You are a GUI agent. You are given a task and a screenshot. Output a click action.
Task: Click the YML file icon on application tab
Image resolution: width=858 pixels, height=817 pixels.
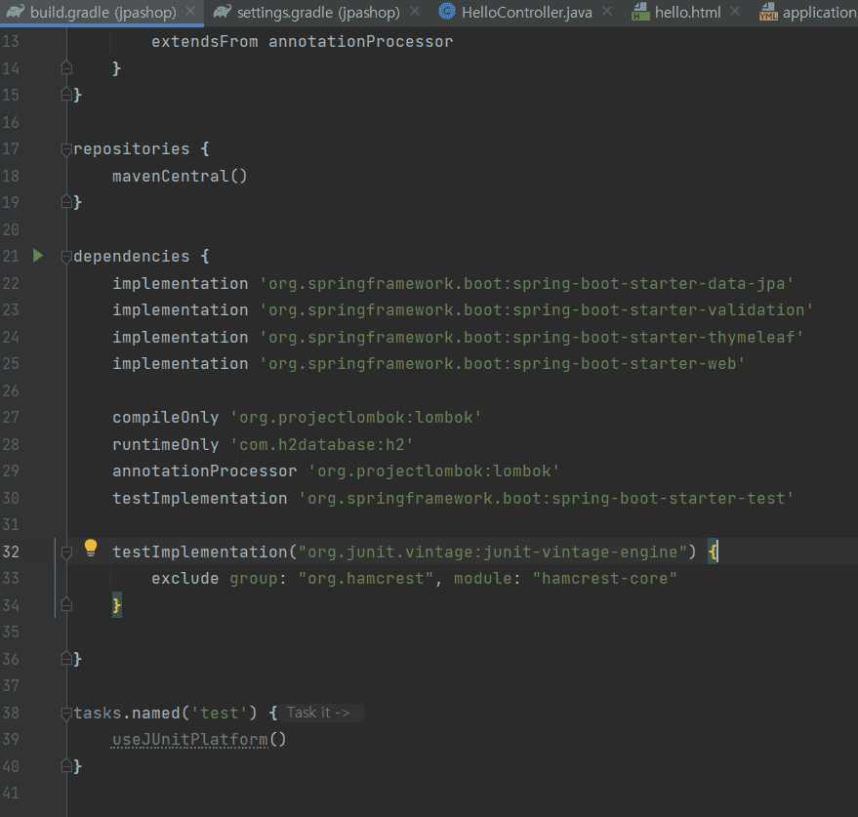[768, 11]
